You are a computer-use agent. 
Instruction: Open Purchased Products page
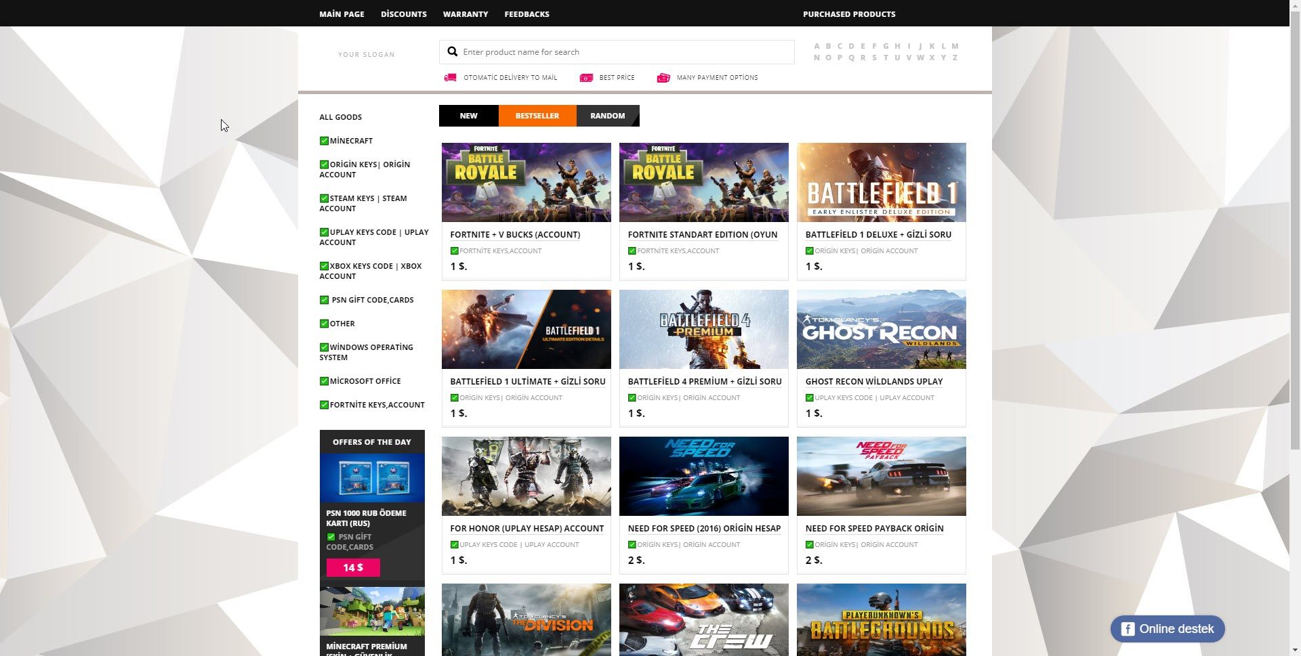pos(848,14)
